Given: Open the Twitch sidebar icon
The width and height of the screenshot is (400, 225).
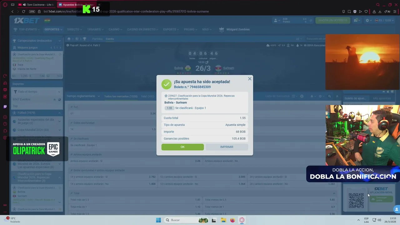Looking at the screenshot, I should [5, 107].
